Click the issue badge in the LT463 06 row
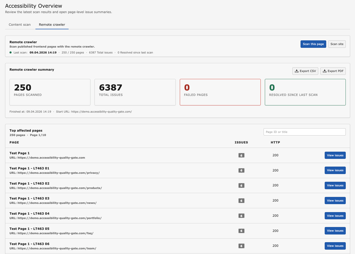The height and width of the screenshot is (254, 355). click(x=241, y=246)
